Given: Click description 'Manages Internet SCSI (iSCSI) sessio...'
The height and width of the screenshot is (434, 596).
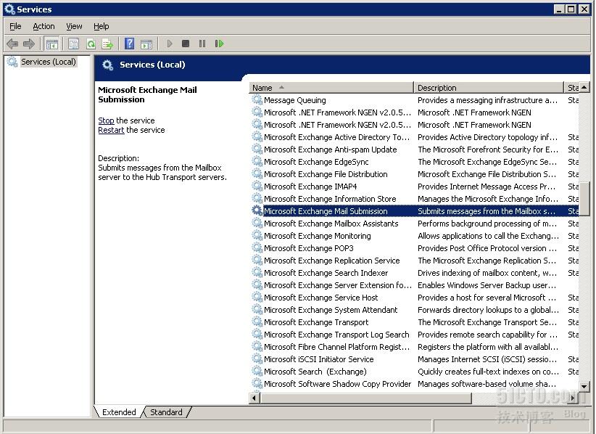Looking at the screenshot, I should (487, 359).
